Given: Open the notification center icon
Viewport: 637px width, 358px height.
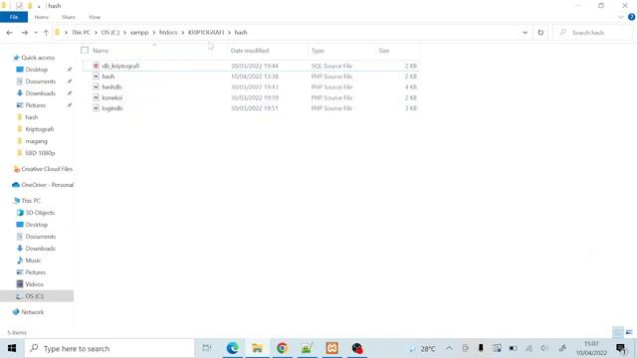Looking at the screenshot, I should (x=621, y=348).
